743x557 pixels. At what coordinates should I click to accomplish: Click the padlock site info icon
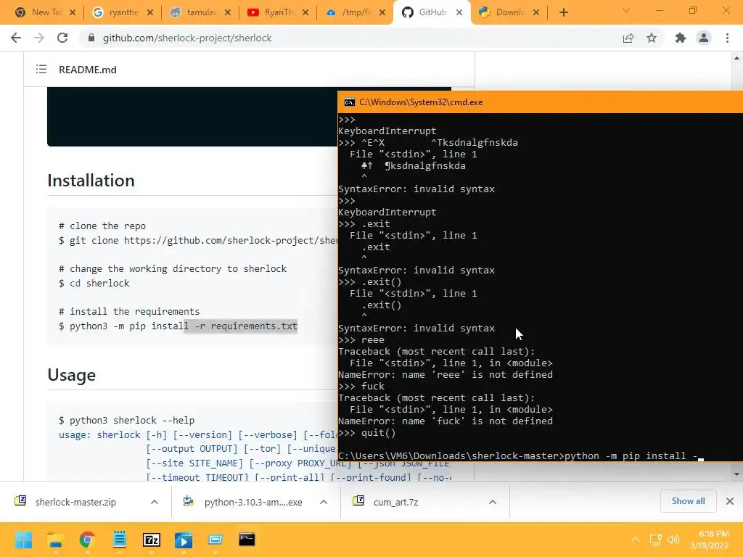(x=91, y=38)
